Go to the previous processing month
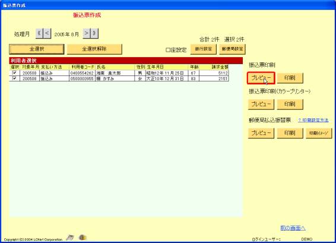Image resolution: width=336 pixels, height=243 pixels. pos(47,33)
